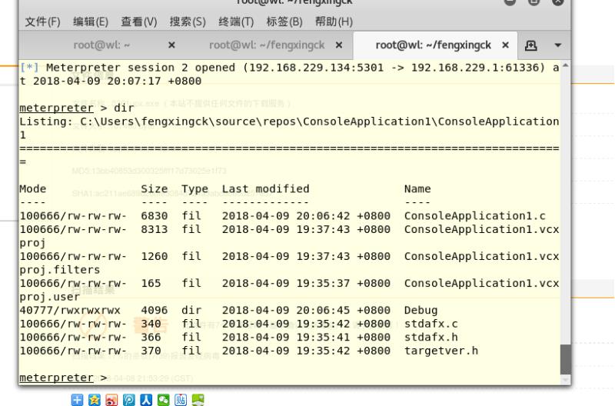This screenshot has height=406, width=615.
Task: Close the inactive ~/fengxingck tab
Action: [x=339, y=45]
